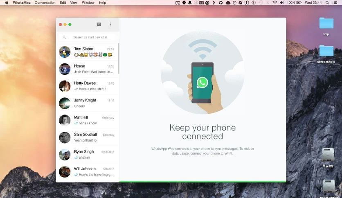Viewport: 342px width, 198px height.
Task: Click the search magnifier icon in sidebar
Action: click(x=64, y=37)
